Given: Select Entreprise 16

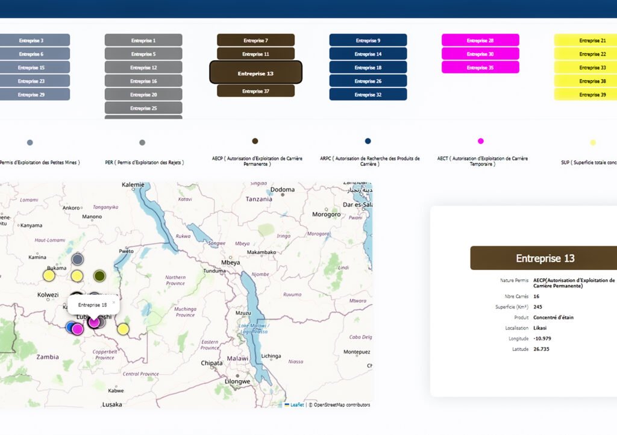Looking at the screenshot, I should tap(143, 81).
